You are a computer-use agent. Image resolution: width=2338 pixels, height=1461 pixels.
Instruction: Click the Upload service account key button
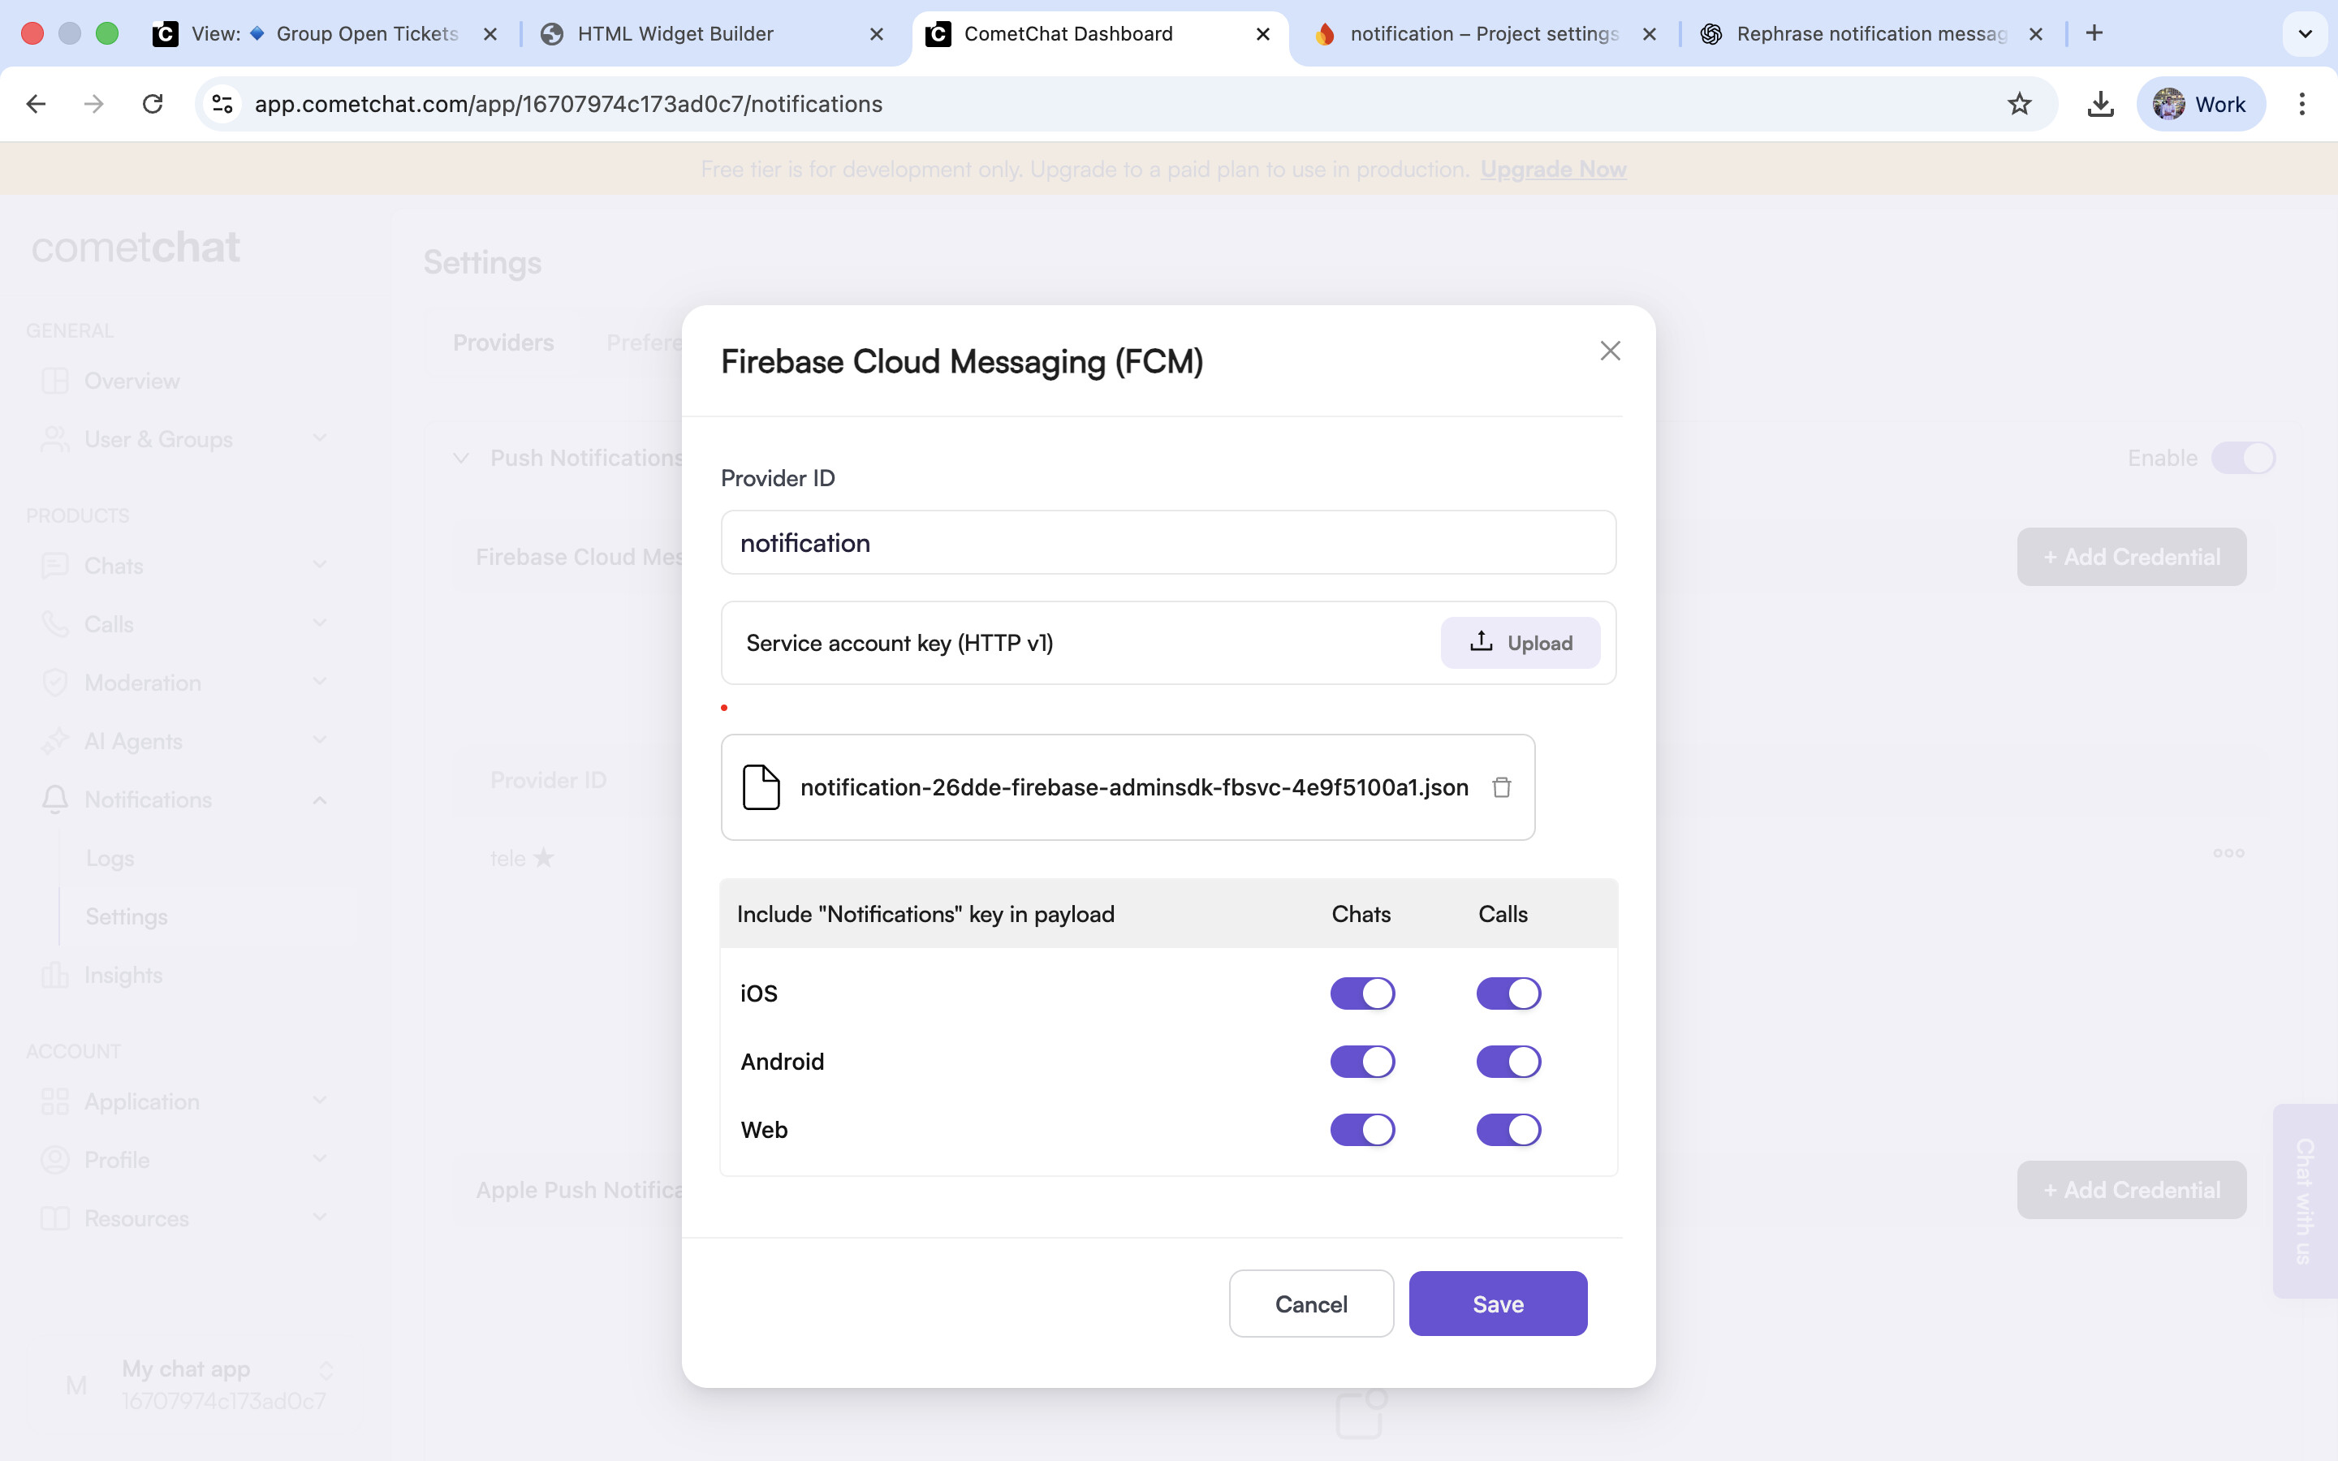1520,643
